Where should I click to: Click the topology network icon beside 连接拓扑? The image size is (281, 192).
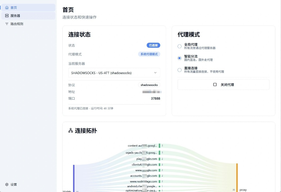coord(71,131)
